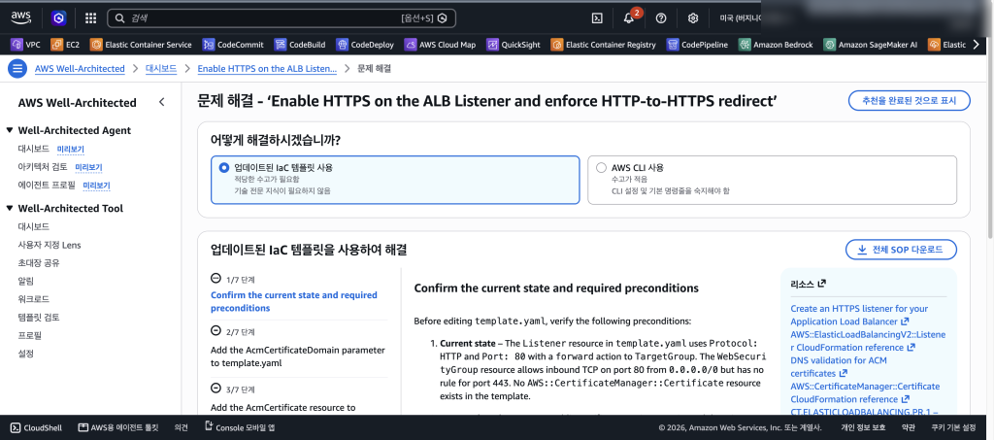Open 'Create an HTTPS listener' resource link
The height and width of the screenshot is (440, 994).
tap(860, 315)
